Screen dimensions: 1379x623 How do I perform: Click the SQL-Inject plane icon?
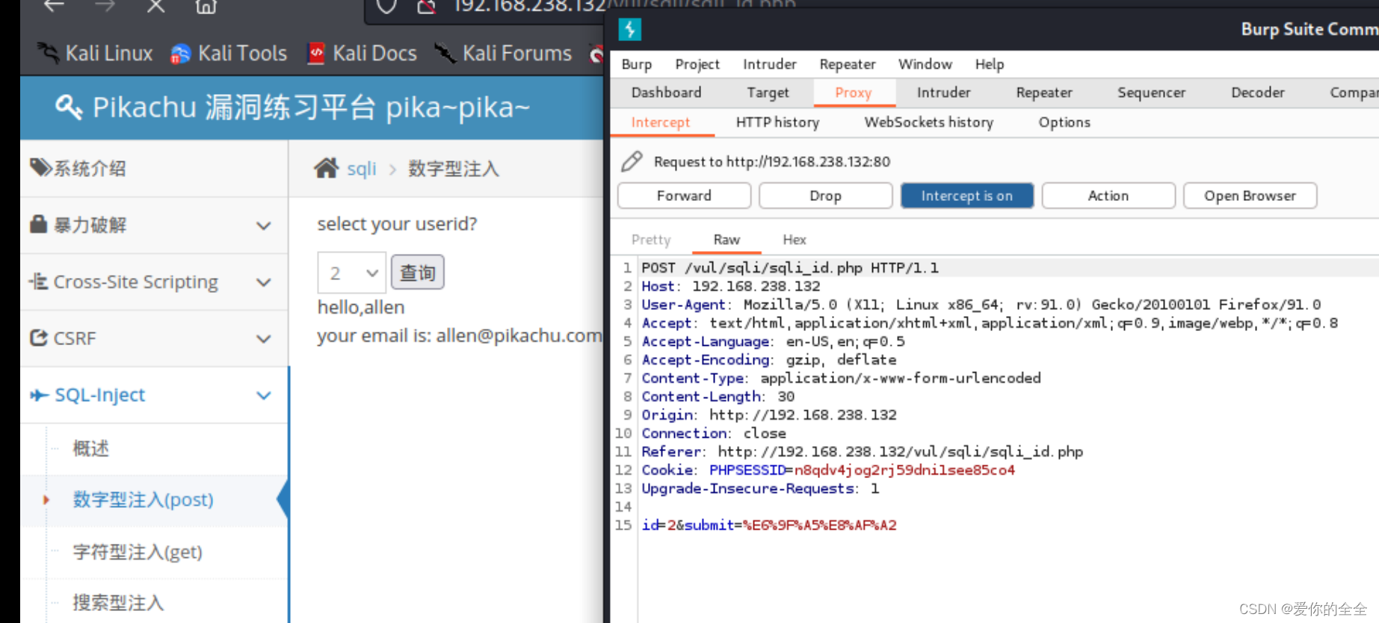(39, 394)
